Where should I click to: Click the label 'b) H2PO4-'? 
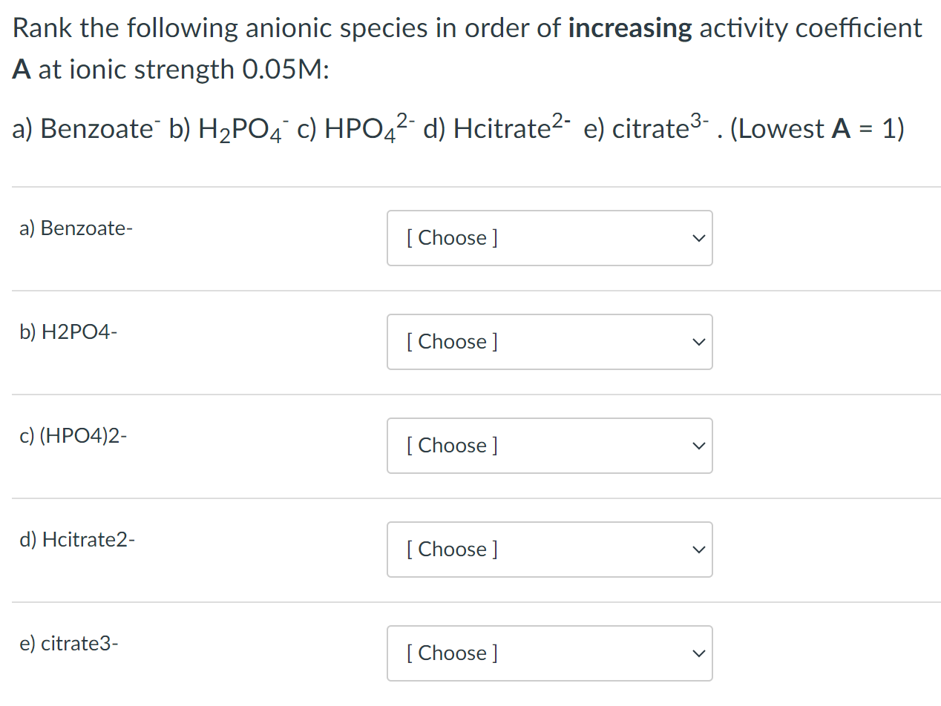point(68,332)
